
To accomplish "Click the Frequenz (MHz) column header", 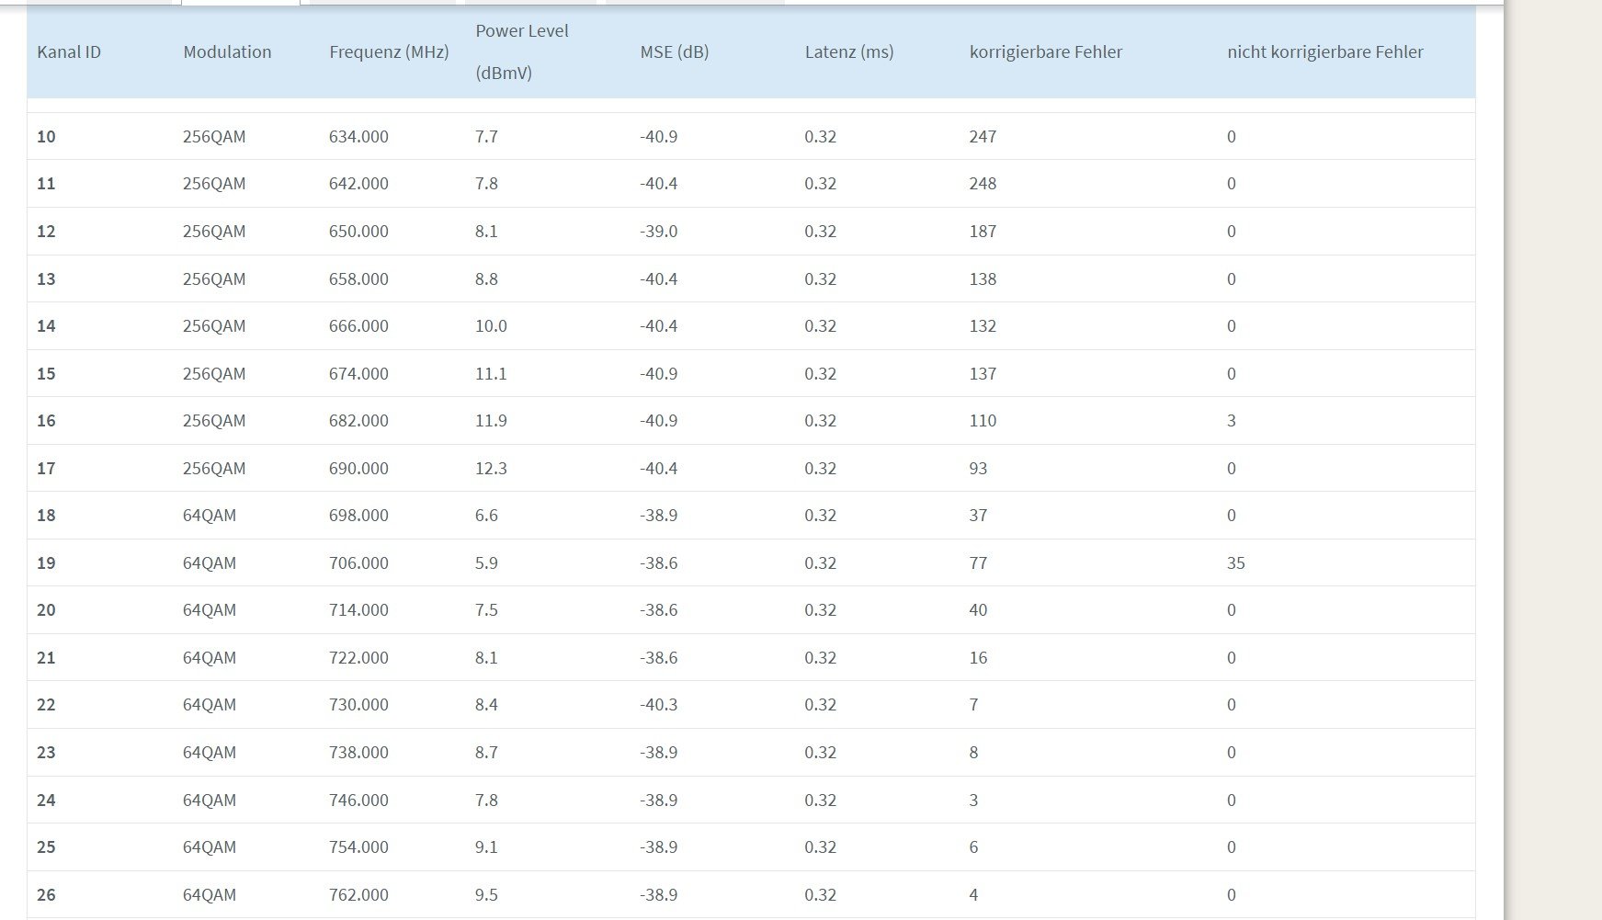I will click(389, 52).
